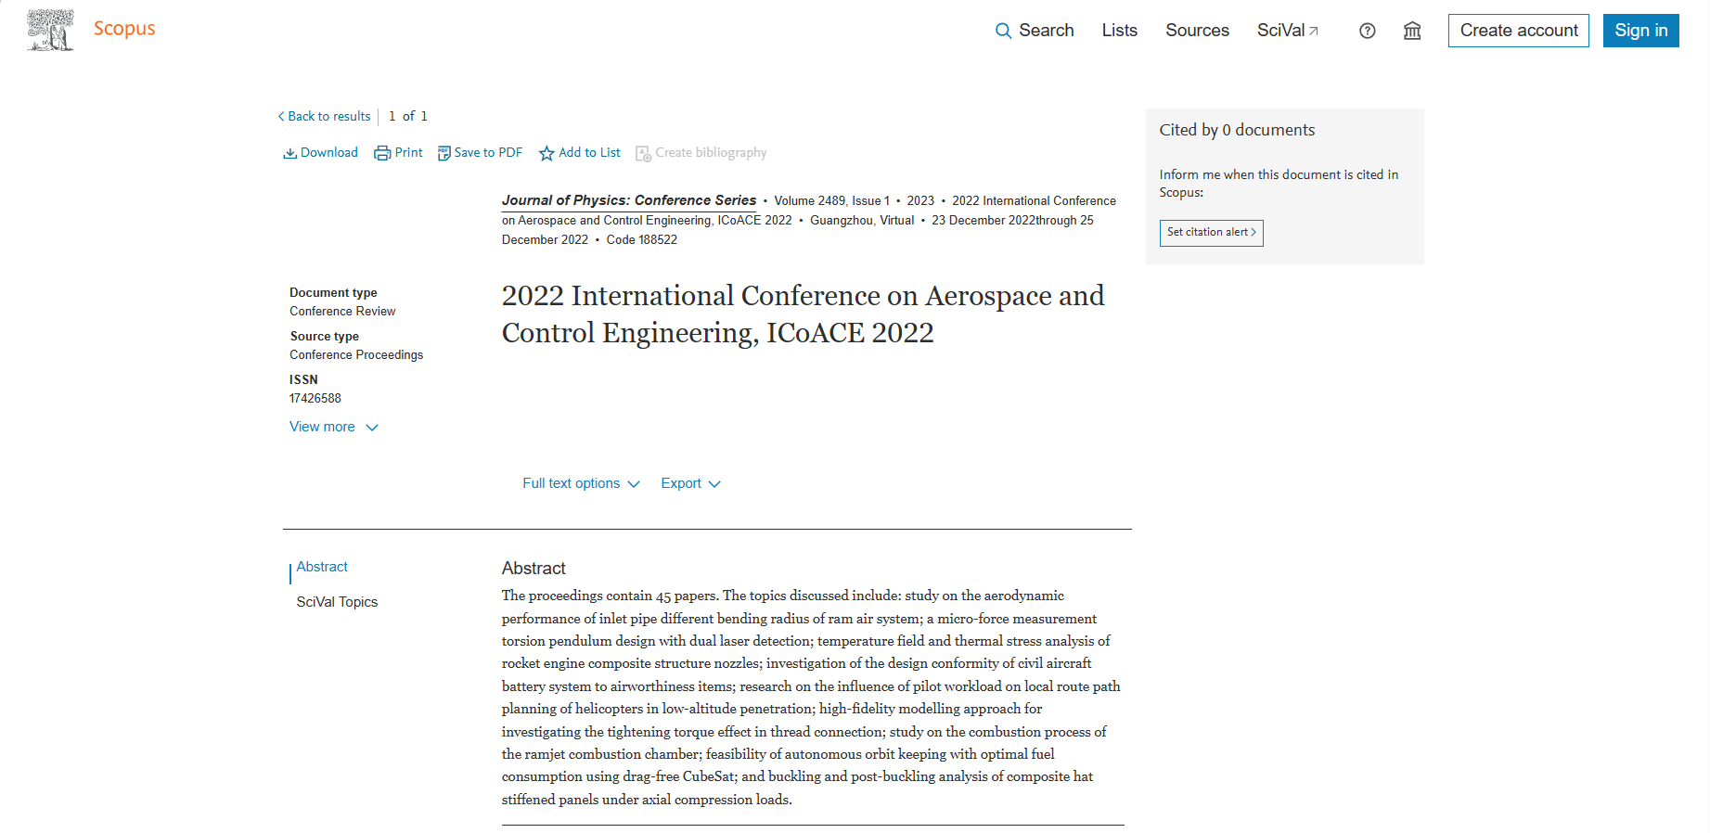1710x833 pixels.
Task: Click the ISSN value 17426588
Action: (315, 398)
